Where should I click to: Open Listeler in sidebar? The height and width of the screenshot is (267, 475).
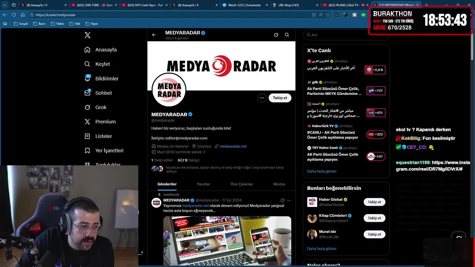tap(98, 136)
